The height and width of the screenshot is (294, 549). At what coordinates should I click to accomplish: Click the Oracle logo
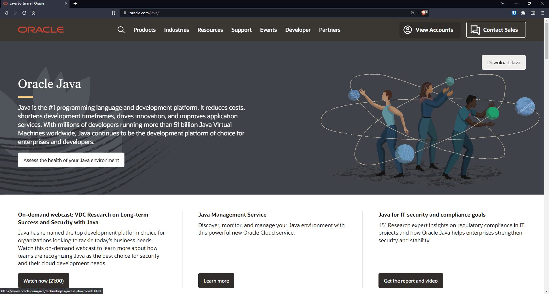click(x=41, y=30)
